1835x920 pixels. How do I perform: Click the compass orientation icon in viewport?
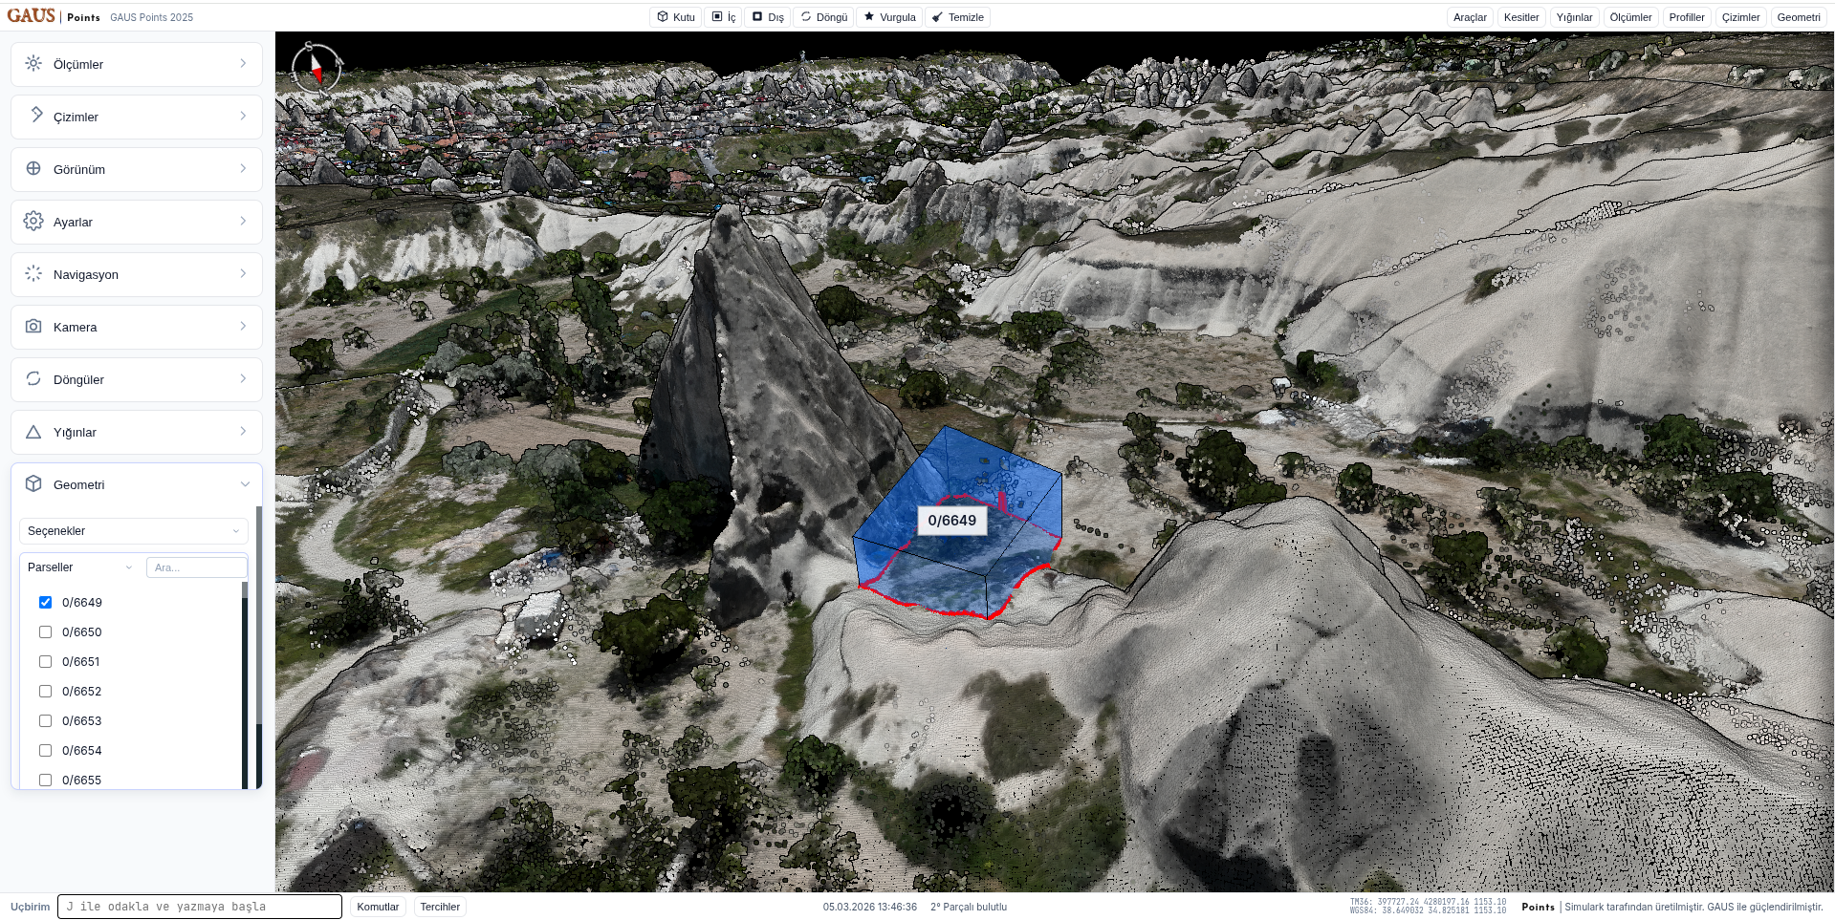click(x=316, y=67)
